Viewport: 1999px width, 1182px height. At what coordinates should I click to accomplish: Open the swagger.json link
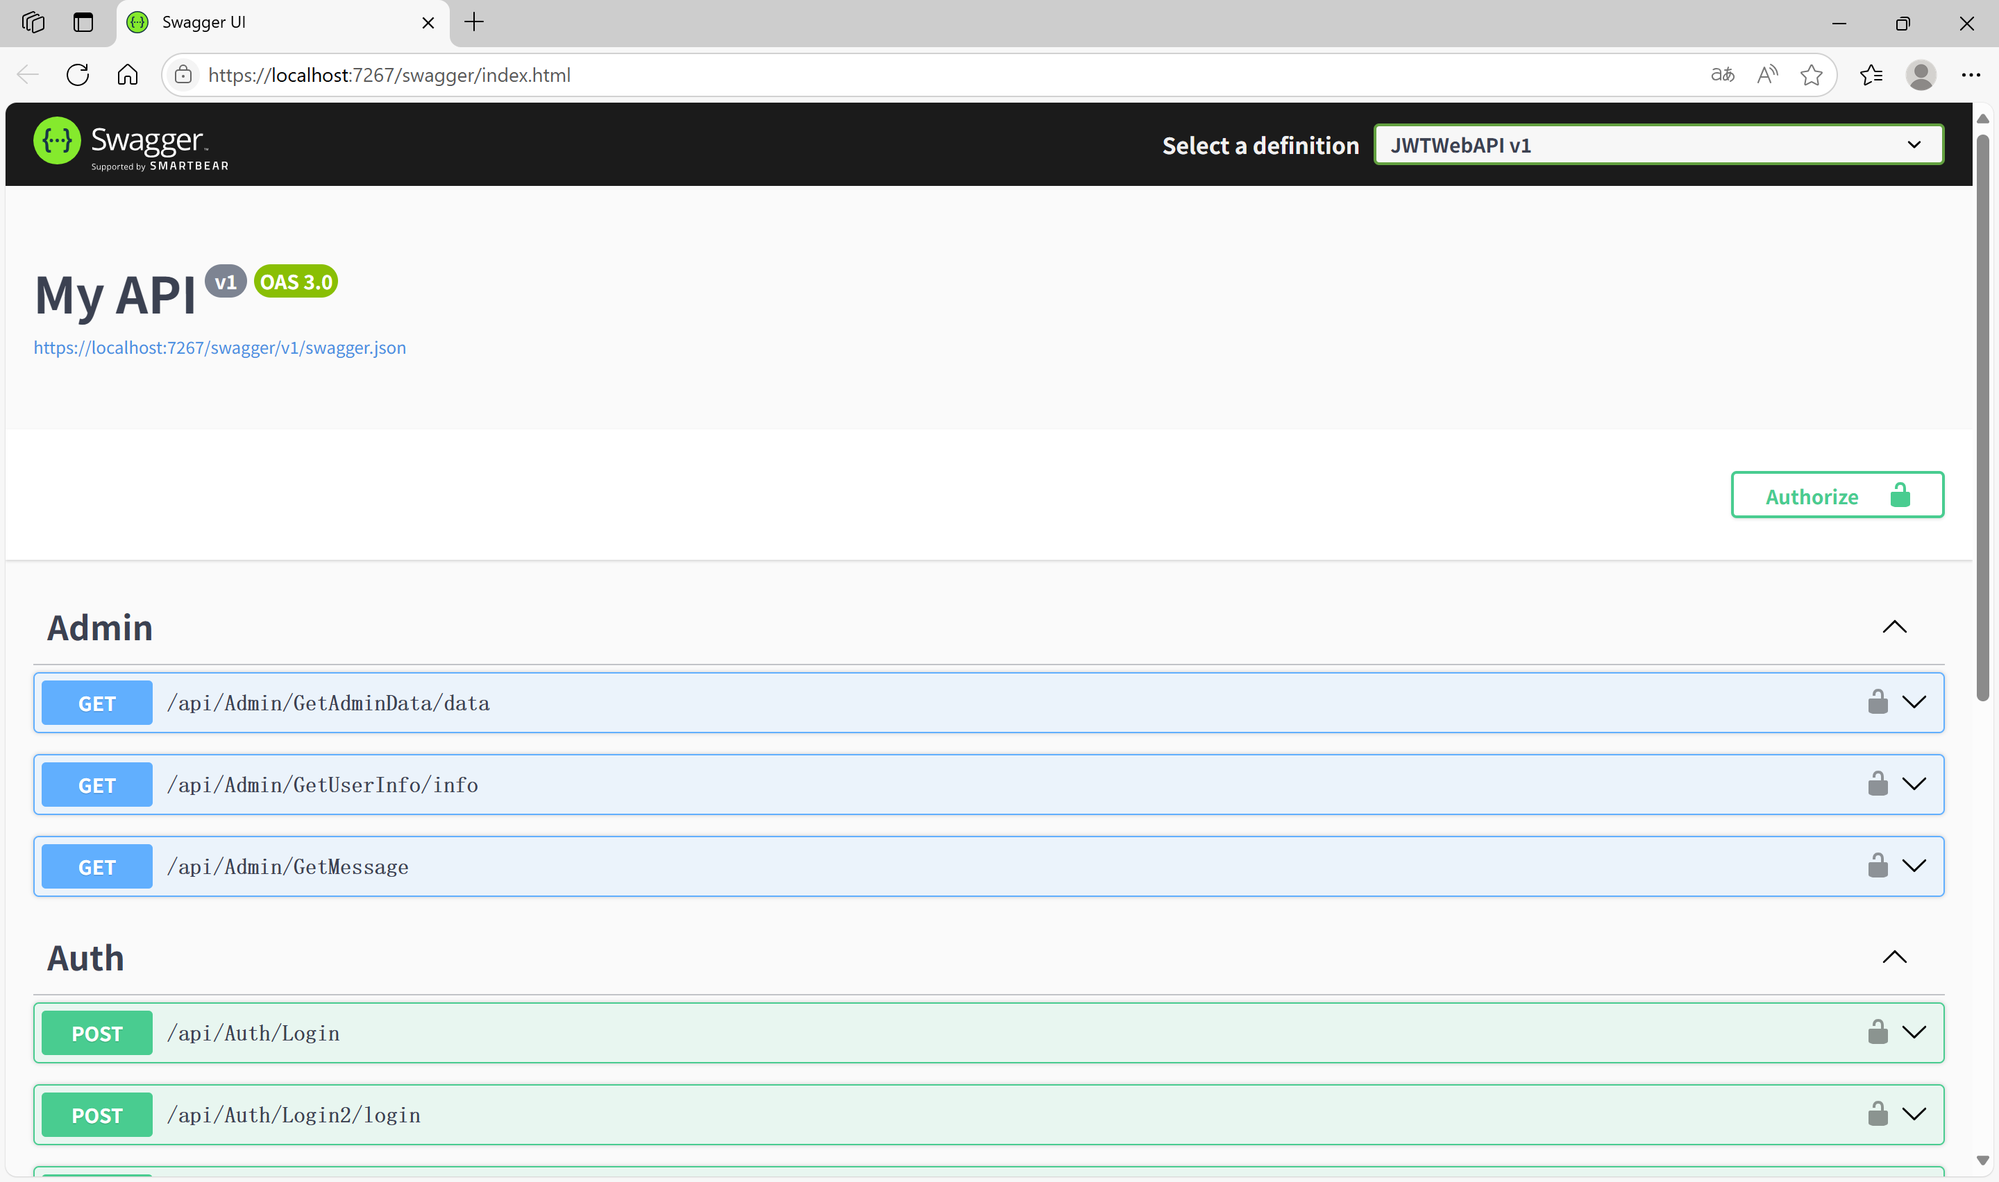point(219,348)
